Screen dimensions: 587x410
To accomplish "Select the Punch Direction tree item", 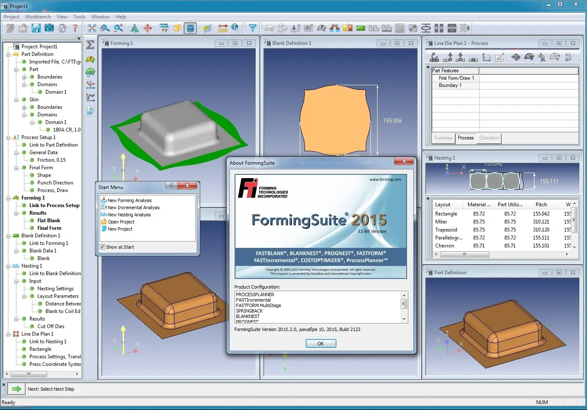I will click(55, 183).
